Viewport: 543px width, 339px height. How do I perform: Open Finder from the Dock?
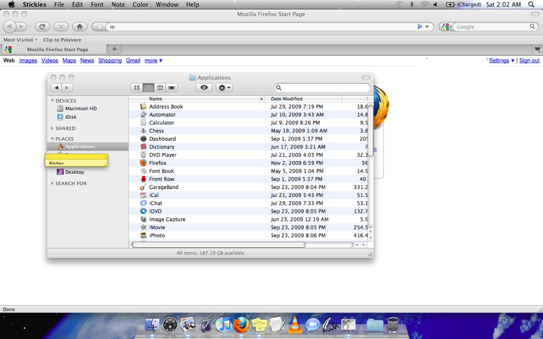(x=152, y=325)
